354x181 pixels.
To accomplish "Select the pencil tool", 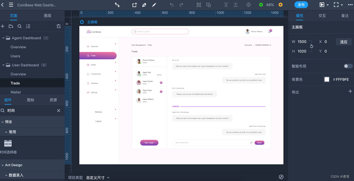I will 154,5.
